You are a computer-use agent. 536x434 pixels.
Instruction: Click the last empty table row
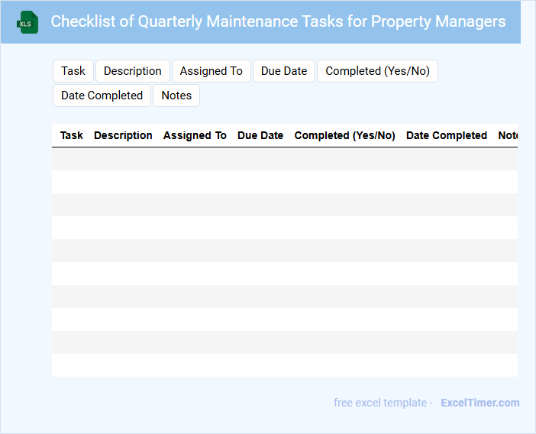pos(285,365)
